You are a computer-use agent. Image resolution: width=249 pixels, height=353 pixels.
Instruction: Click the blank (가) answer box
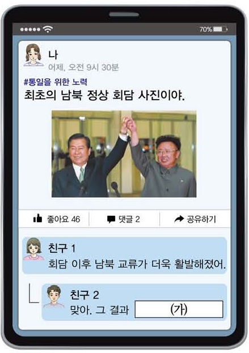pyautogui.click(x=179, y=309)
